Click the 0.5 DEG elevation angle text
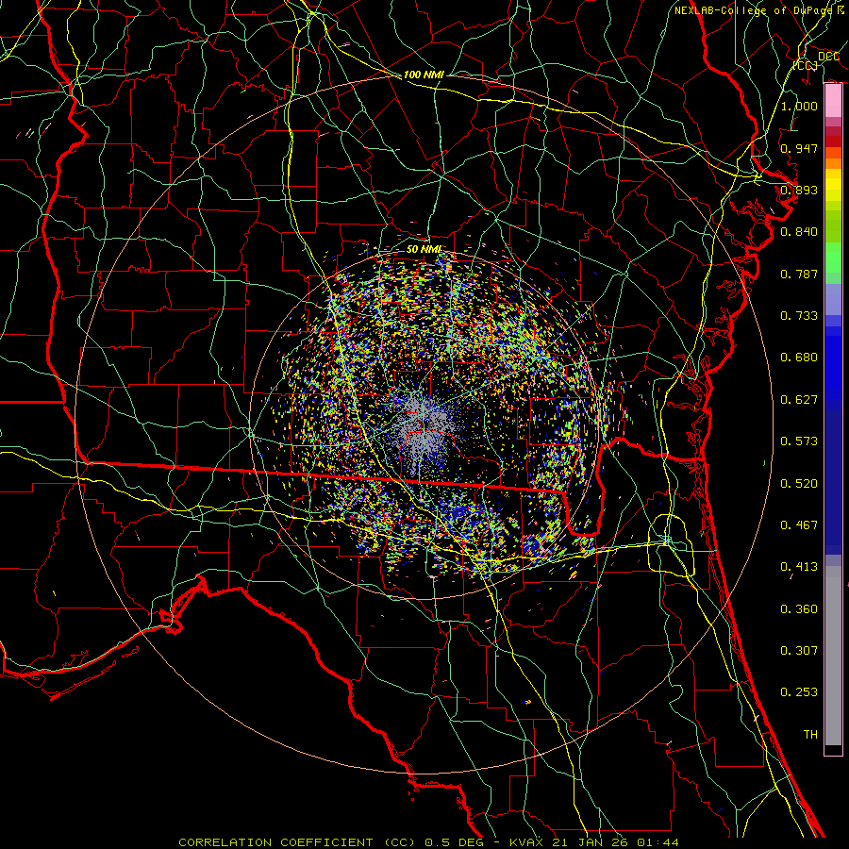Viewport: 849px width, 849px height. pyautogui.click(x=457, y=842)
